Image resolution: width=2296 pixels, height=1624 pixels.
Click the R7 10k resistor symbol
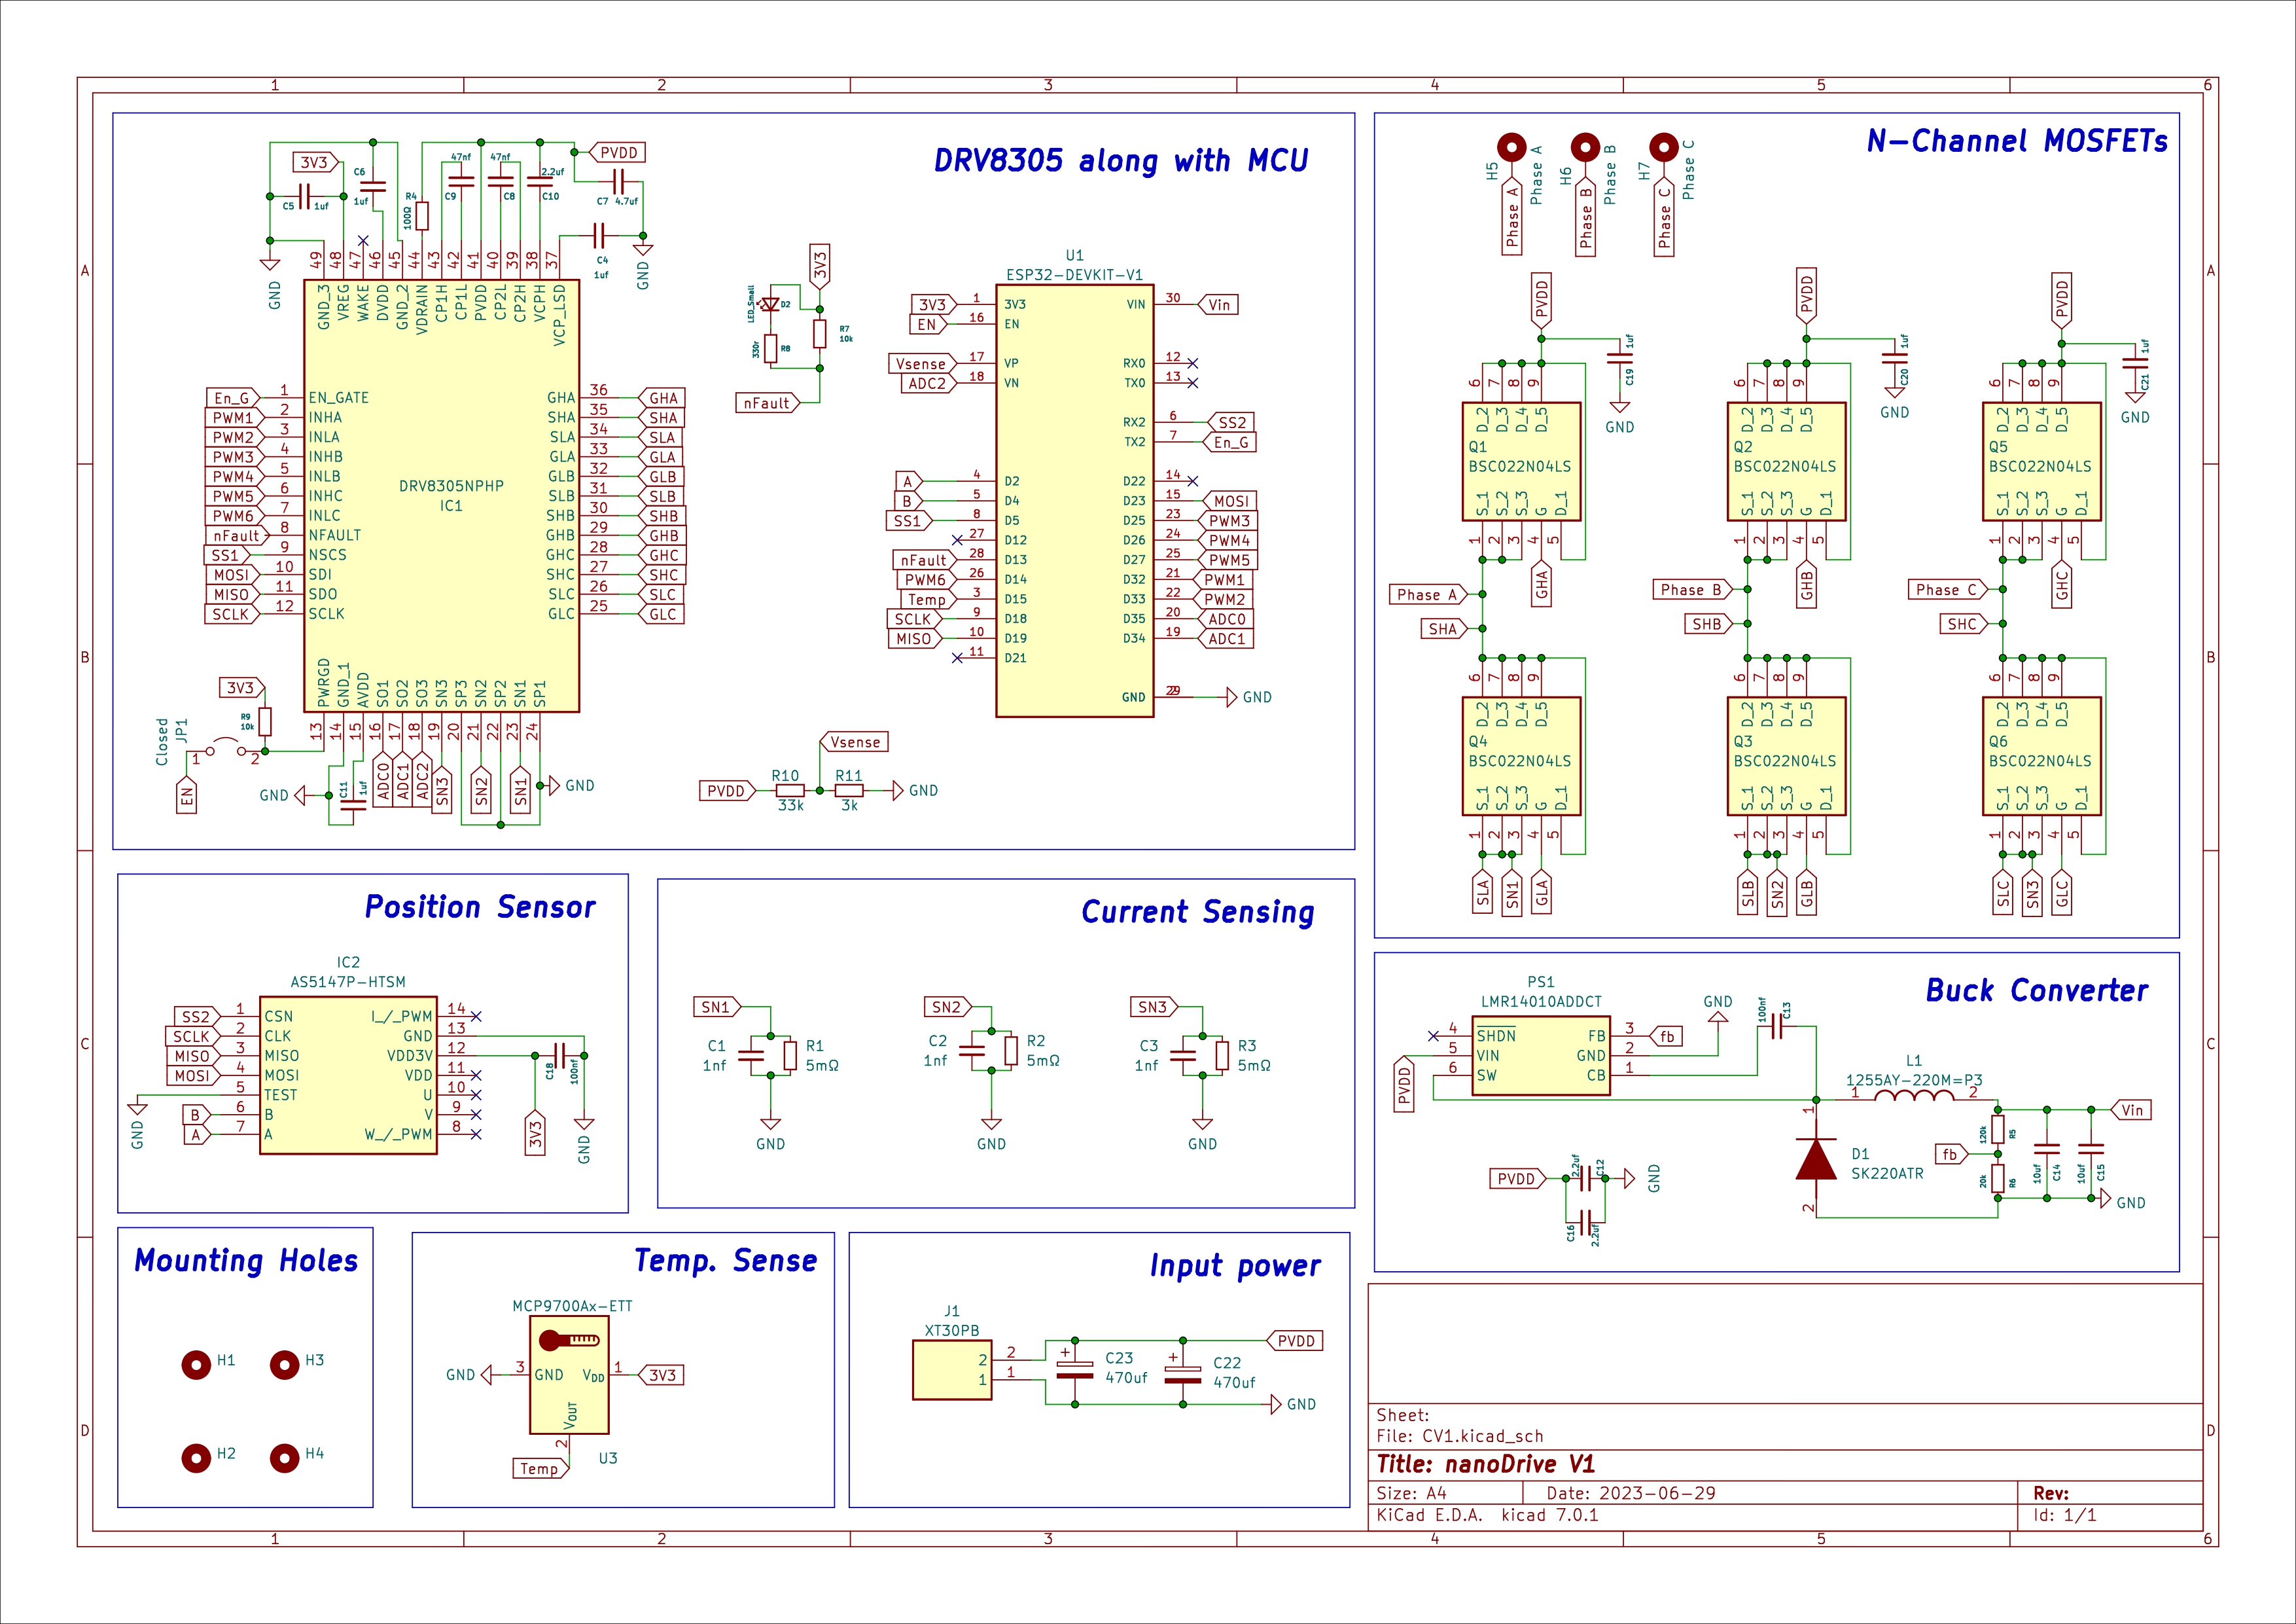coord(820,334)
